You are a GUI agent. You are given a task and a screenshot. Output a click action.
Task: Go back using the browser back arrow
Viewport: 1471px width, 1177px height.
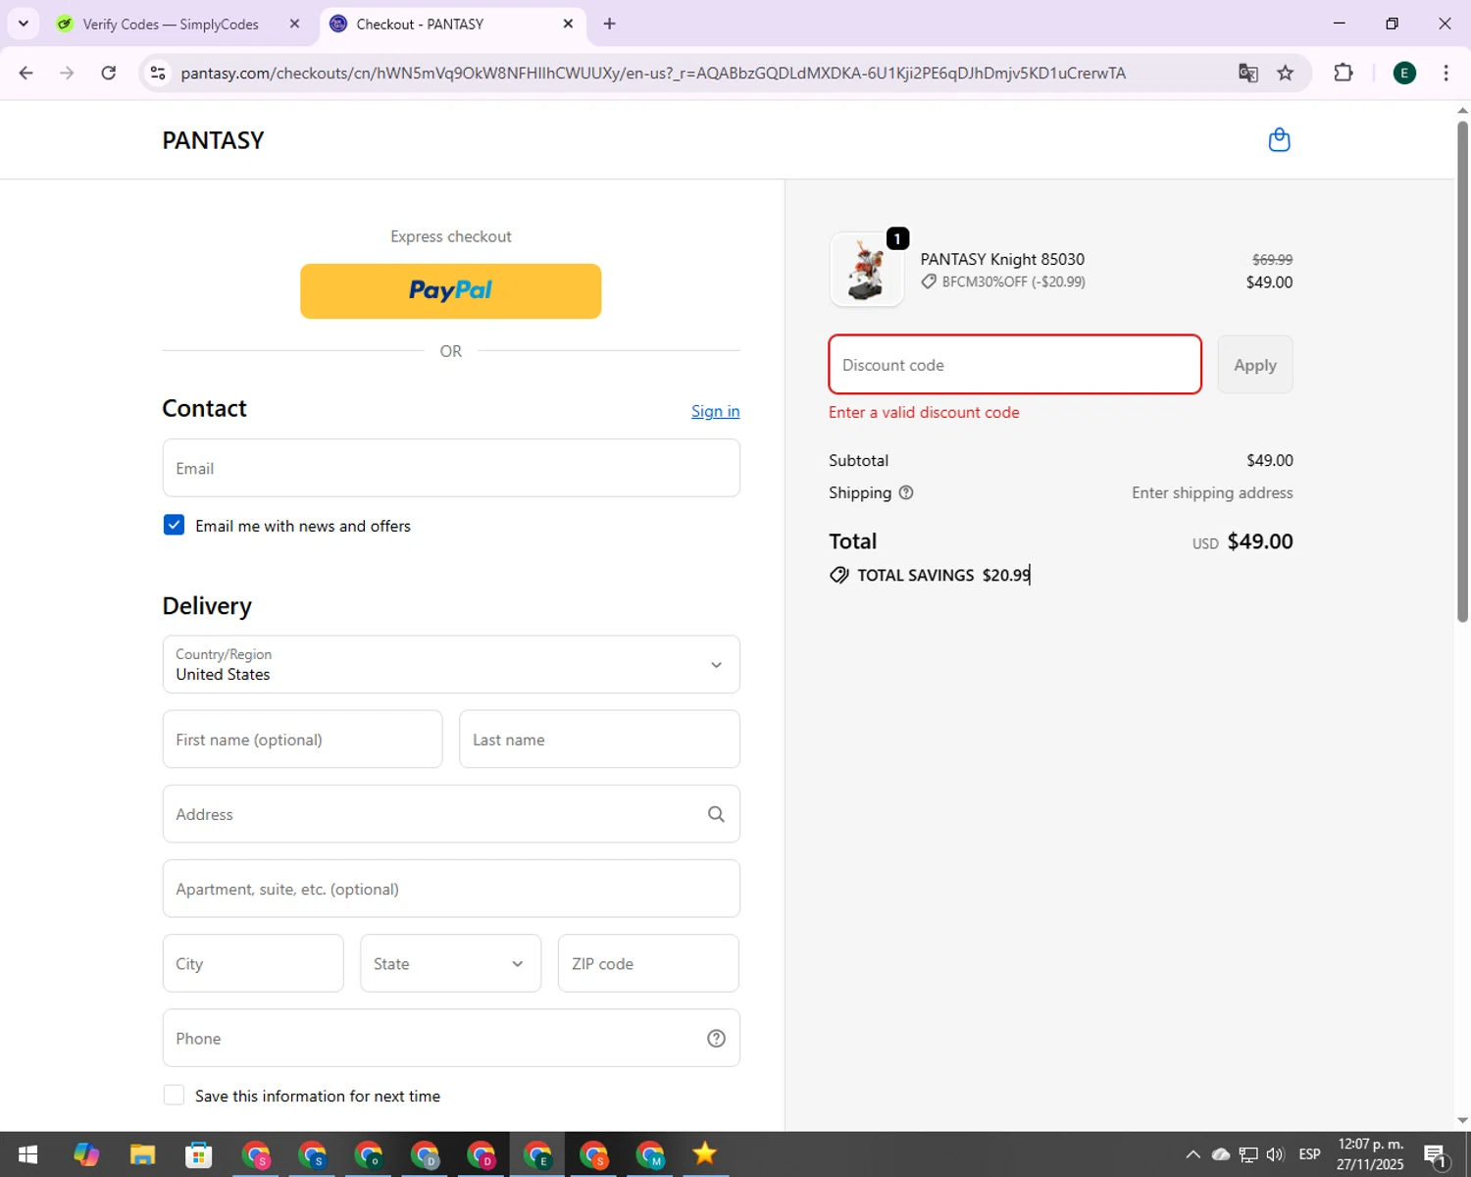(x=25, y=73)
